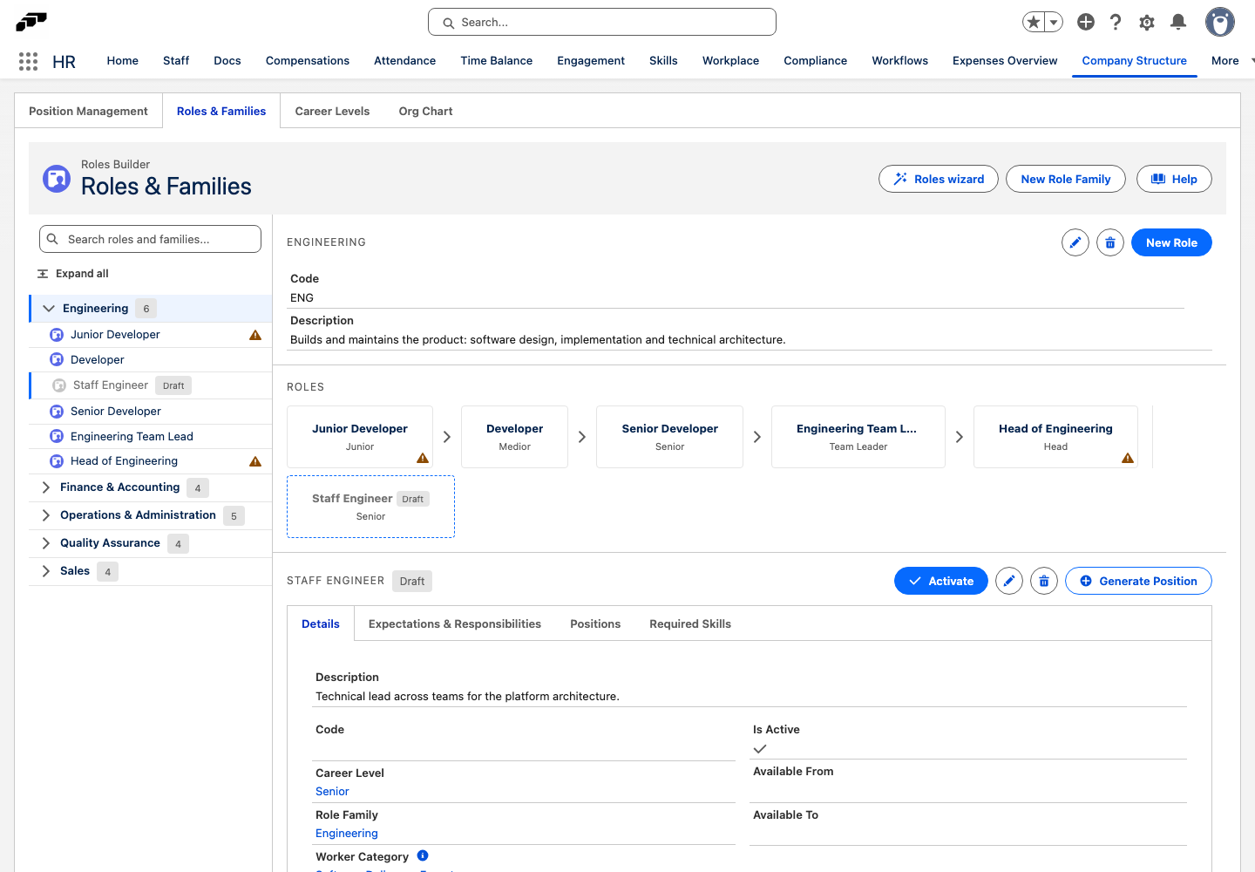This screenshot has height=872, width=1255.
Task: Edit Staff Engineer role pencil icon
Action: 1009,581
